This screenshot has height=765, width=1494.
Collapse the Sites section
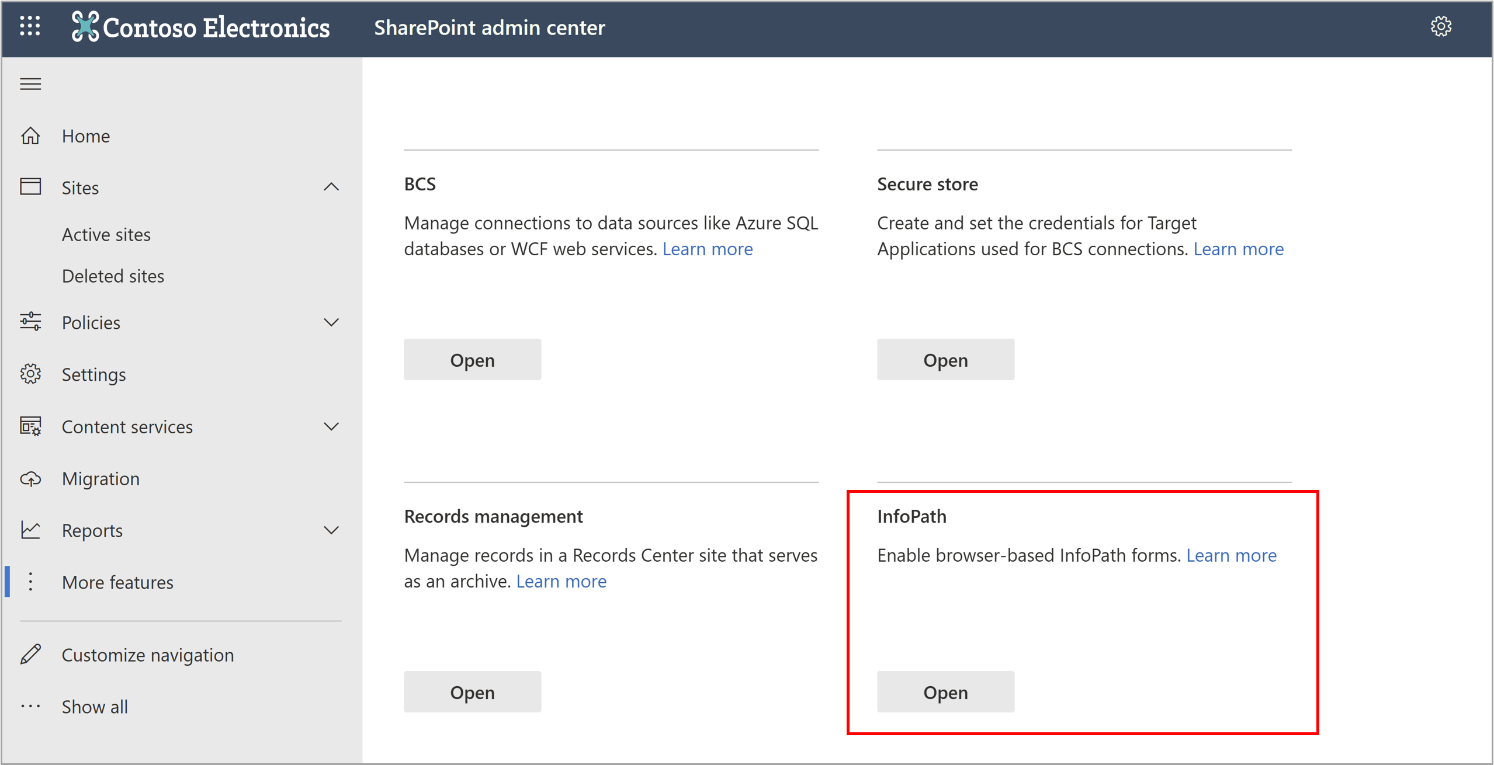coord(331,187)
